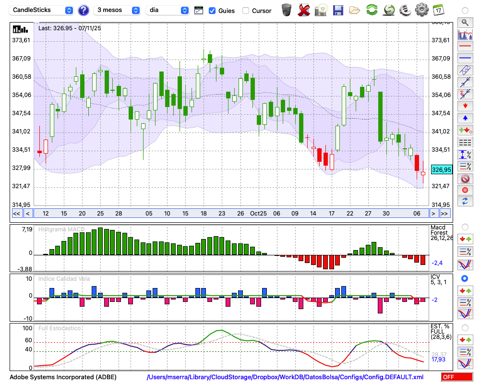Open settings with the gear icon

pos(421,10)
